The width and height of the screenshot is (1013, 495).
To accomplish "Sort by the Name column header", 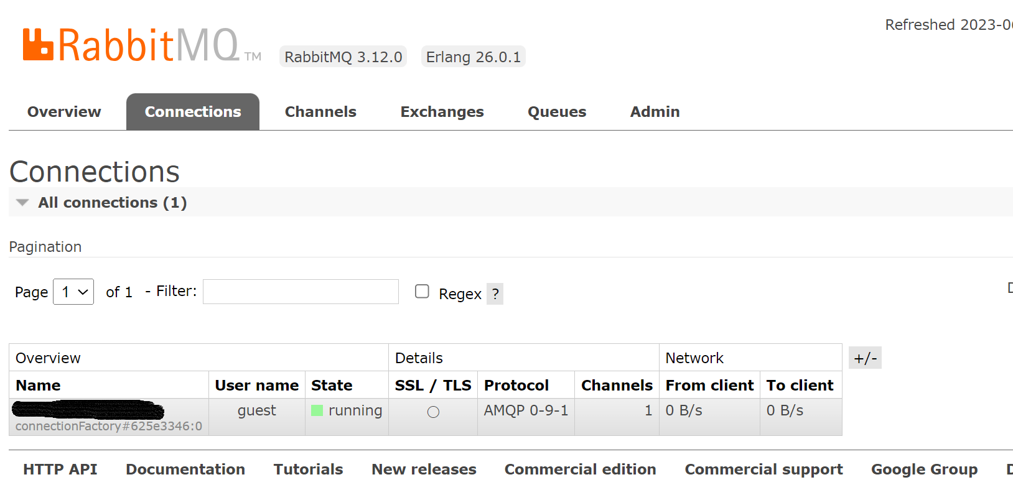I will [x=38, y=386].
